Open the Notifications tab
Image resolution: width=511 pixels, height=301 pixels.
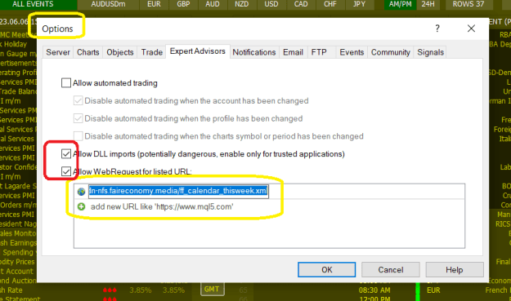(254, 52)
